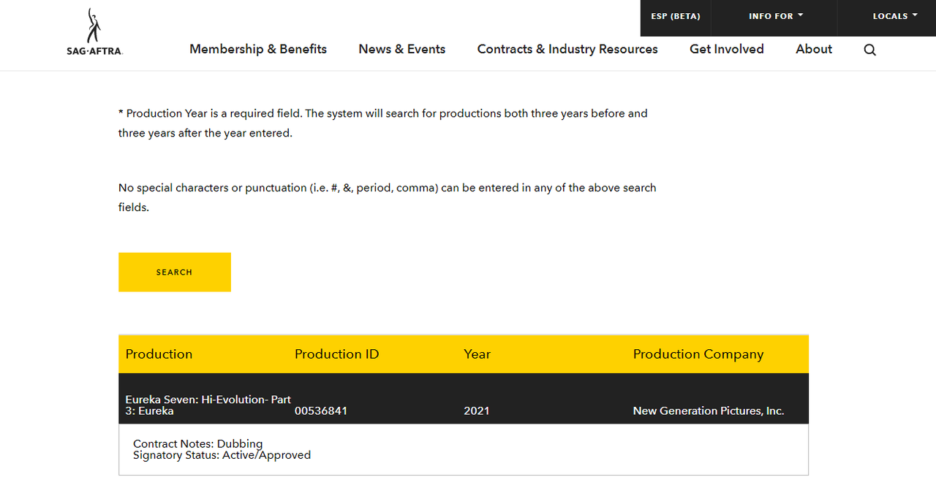936x477 pixels.
Task: Click the no special characters note
Action: pos(388,197)
